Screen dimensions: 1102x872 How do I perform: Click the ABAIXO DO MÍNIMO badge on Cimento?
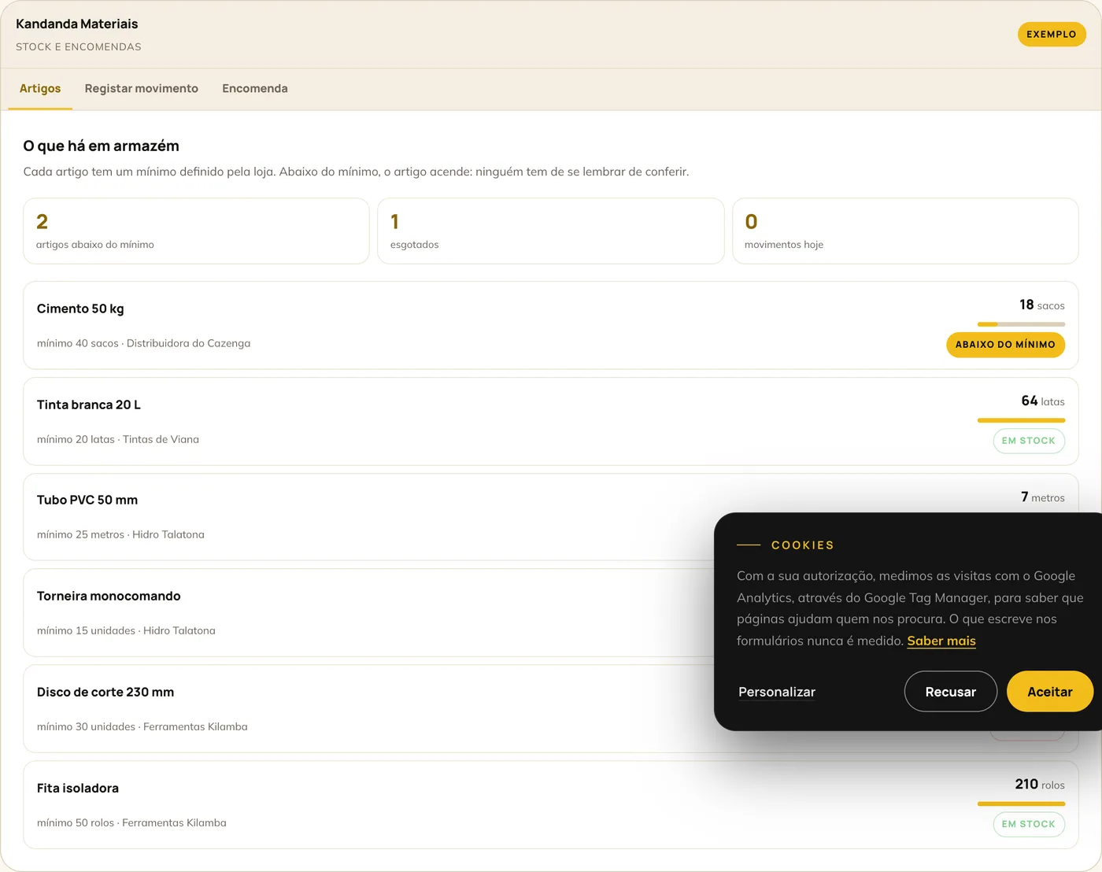(x=1005, y=345)
